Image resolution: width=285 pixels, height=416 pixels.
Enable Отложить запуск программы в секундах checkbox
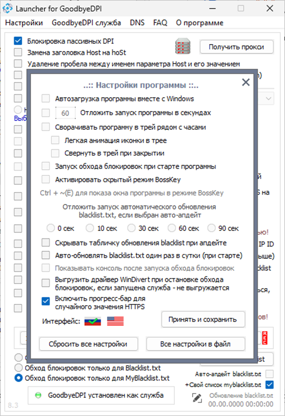[x=46, y=113]
